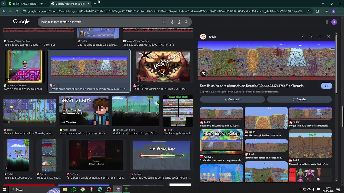Open 'Es esta la semilla de inicio fácil' result
Screen dimensions: 344x193
310,144
